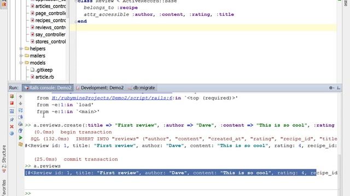Click the fold marker at end keyword

[76, 21]
